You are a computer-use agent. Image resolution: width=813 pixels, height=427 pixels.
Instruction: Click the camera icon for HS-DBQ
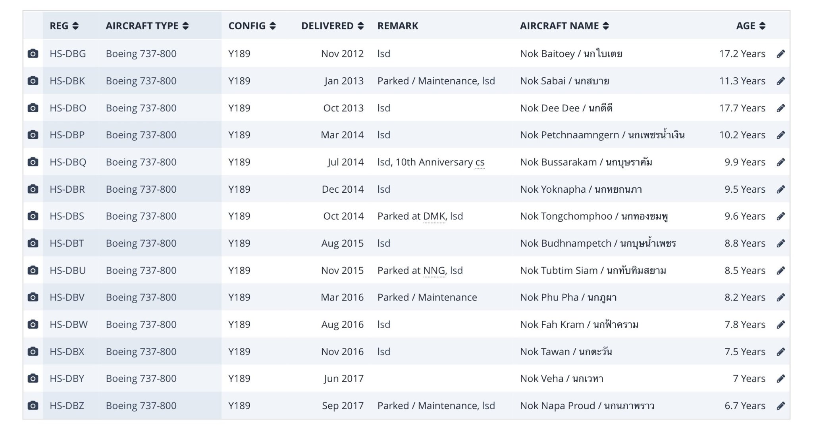33,162
